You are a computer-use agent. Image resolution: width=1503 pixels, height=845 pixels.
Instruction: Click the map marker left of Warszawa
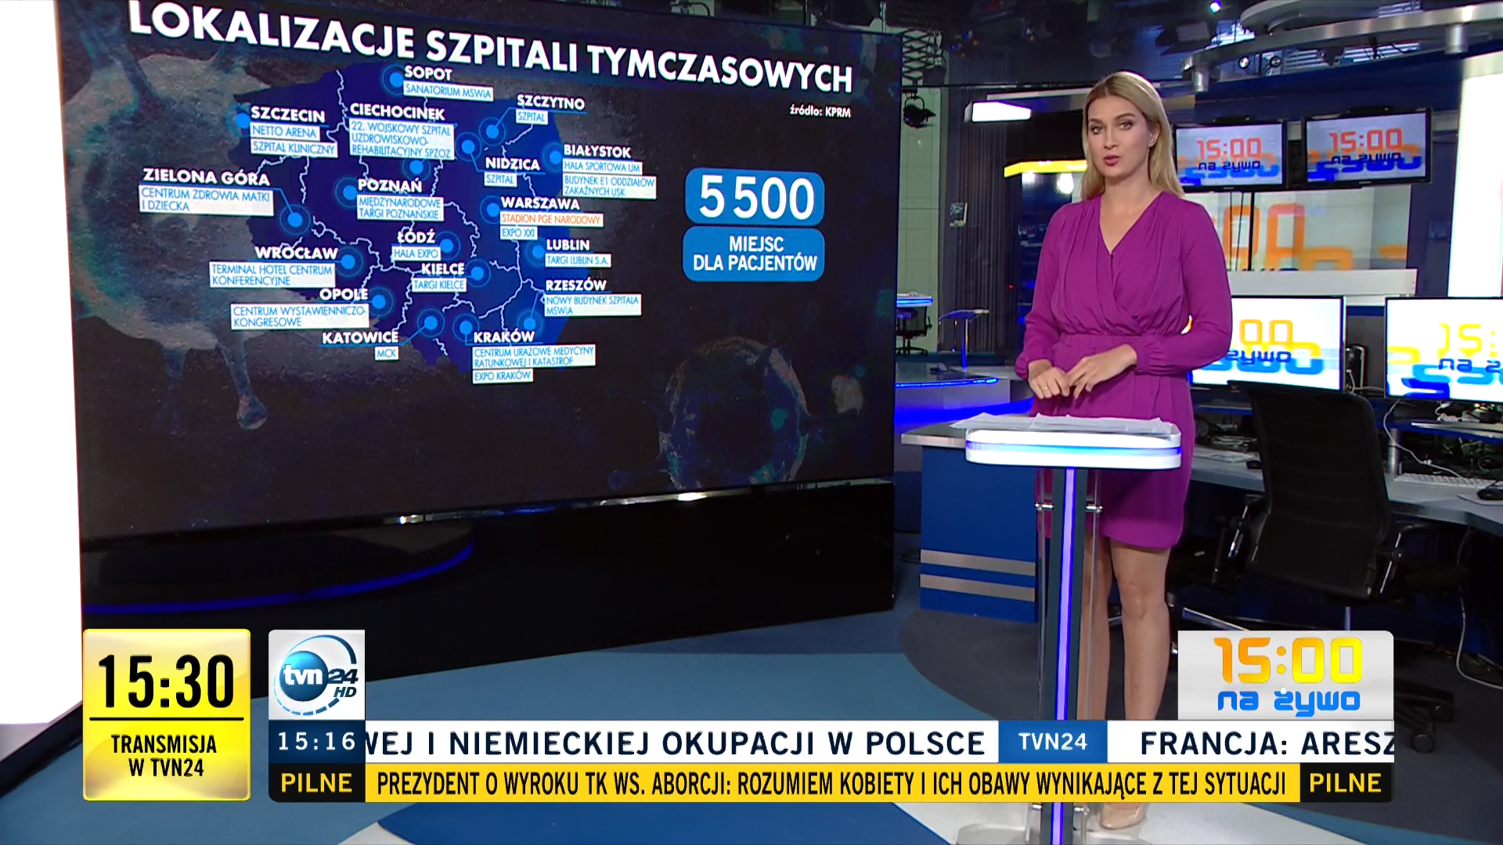tap(492, 210)
